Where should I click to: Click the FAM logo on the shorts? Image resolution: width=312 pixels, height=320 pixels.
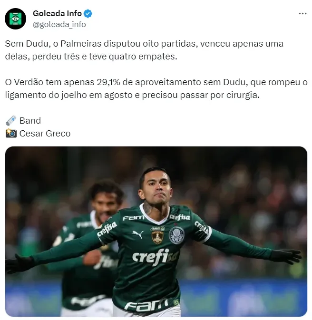[x=146, y=305]
